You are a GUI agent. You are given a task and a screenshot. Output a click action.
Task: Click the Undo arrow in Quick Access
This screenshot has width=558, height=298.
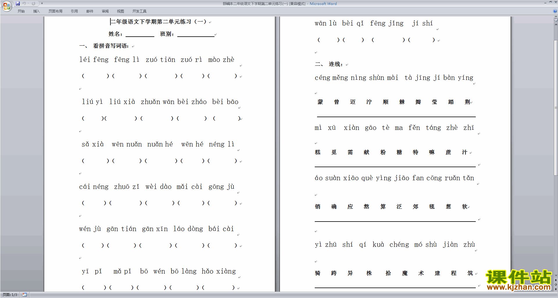[x=24, y=3]
